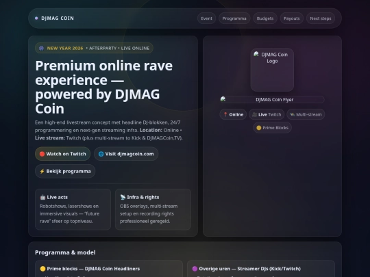Open the DJMAG Coin Flyer image
This screenshot has height=277, width=370.
272,99
